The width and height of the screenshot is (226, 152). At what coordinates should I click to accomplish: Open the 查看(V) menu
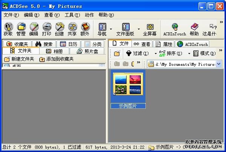52,15
